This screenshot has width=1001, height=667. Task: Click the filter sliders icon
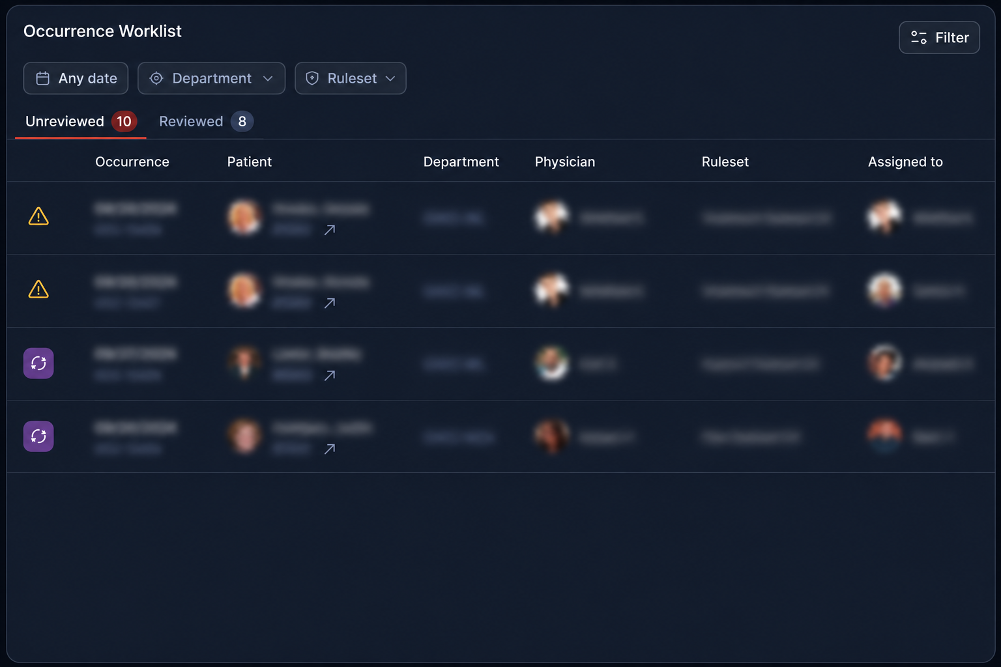click(x=919, y=38)
